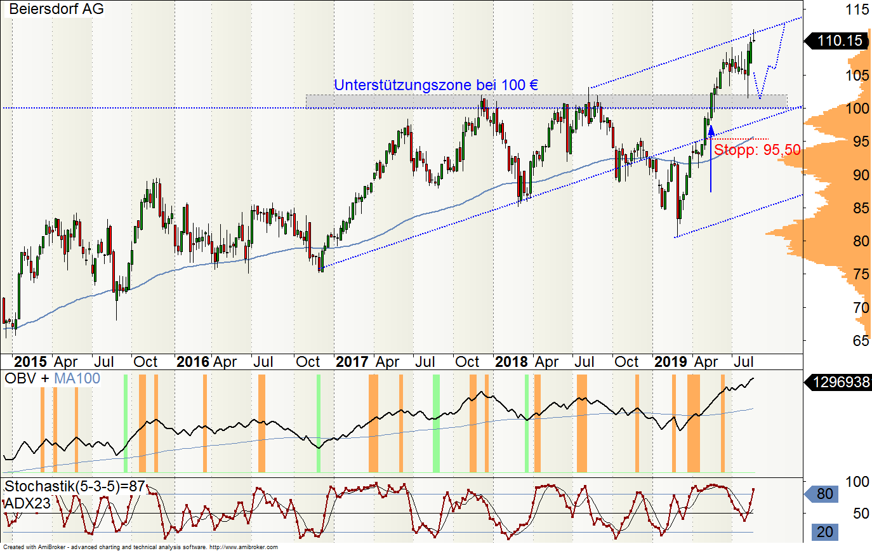Jump to the 2015 year marker
Viewport: 872px width, 551px height.
30,362
